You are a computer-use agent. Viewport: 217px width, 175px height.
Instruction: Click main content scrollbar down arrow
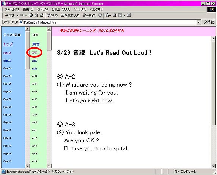pos(214,166)
